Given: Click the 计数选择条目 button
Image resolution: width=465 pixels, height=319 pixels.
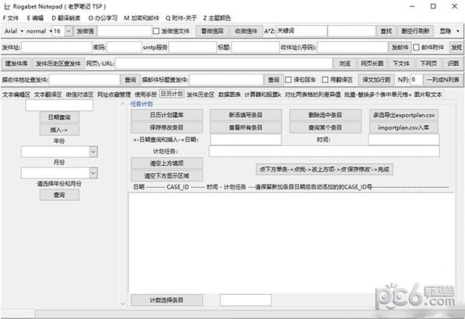Looking at the screenshot, I should click(x=166, y=300).
